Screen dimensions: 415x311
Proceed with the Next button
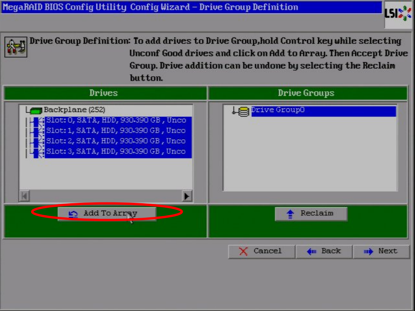tap(381, 251)
